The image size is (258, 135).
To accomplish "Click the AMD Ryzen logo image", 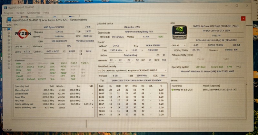I will pos(23,34).
